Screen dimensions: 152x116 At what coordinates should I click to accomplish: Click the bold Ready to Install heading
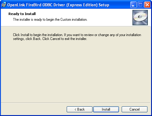click(22, 14)
